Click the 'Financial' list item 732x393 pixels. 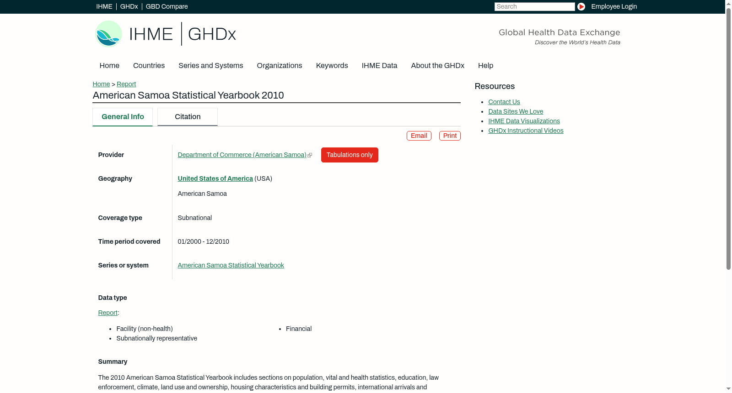pos(299,329)
